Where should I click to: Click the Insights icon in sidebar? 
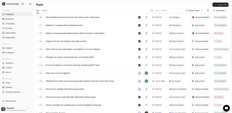pyautogui.click(x=3, y=68)
